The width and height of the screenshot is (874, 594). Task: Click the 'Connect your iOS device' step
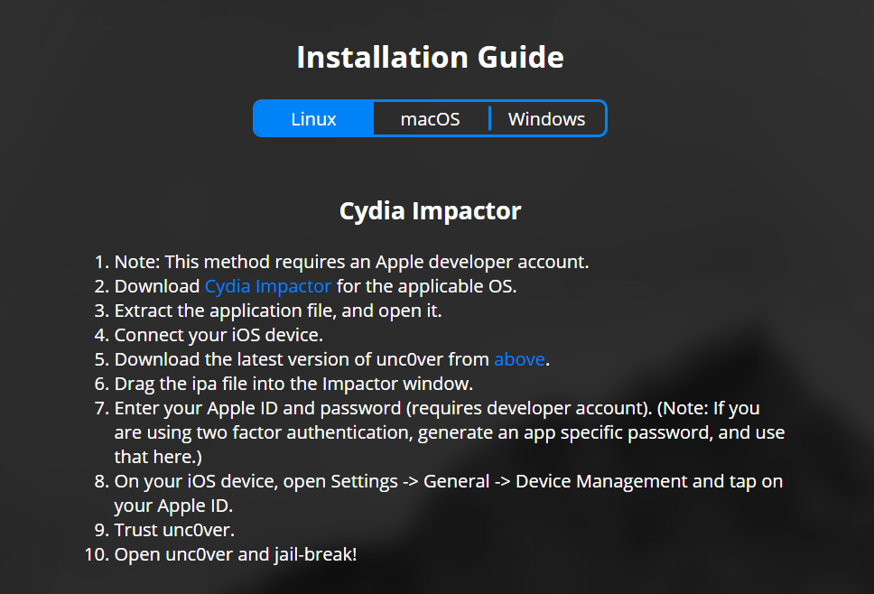218,335
